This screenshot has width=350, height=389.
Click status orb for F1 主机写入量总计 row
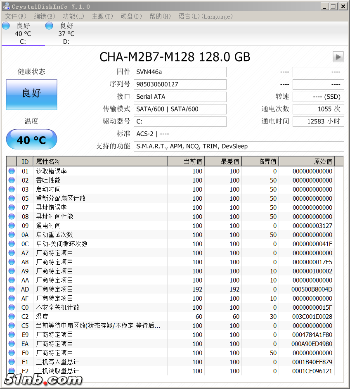pos(12,362)
